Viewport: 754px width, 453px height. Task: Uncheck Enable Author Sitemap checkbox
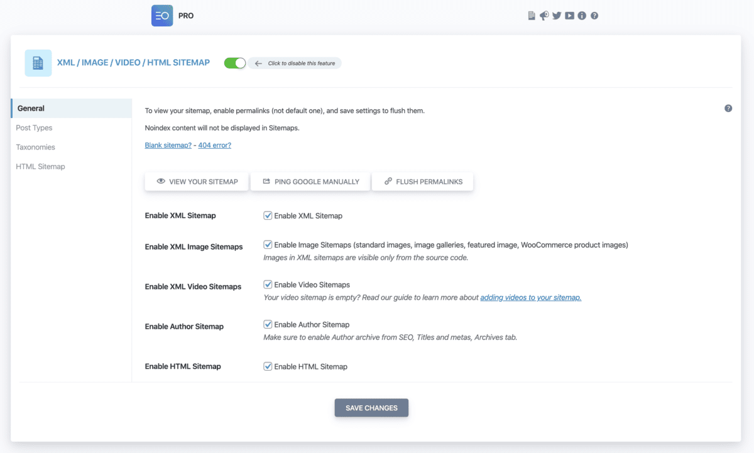(x=268, y=325)
